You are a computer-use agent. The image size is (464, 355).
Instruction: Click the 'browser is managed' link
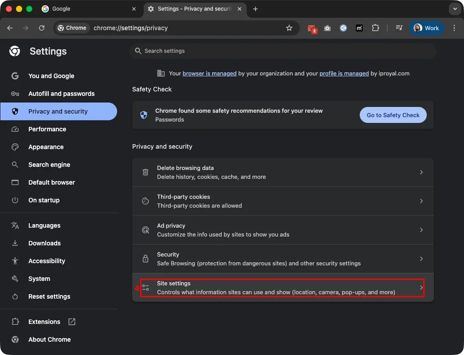coord(209,73)
